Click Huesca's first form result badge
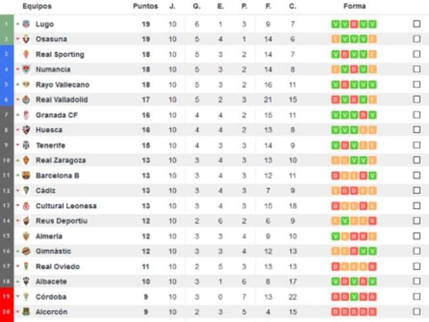 [x=336, y=130]
